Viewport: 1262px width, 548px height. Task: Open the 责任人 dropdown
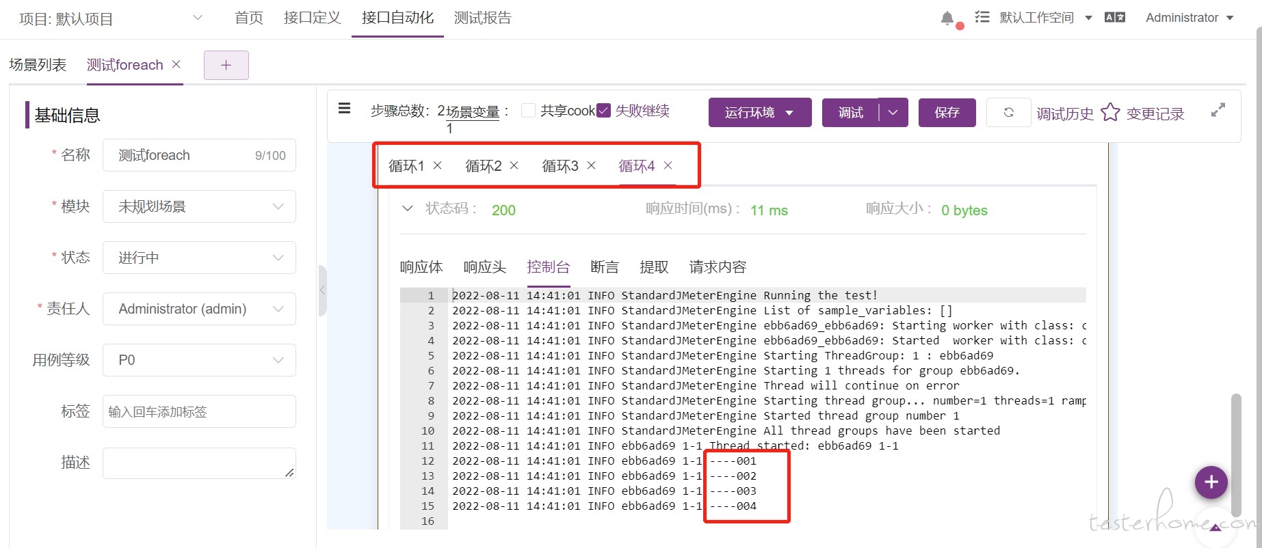pos(199,309)
